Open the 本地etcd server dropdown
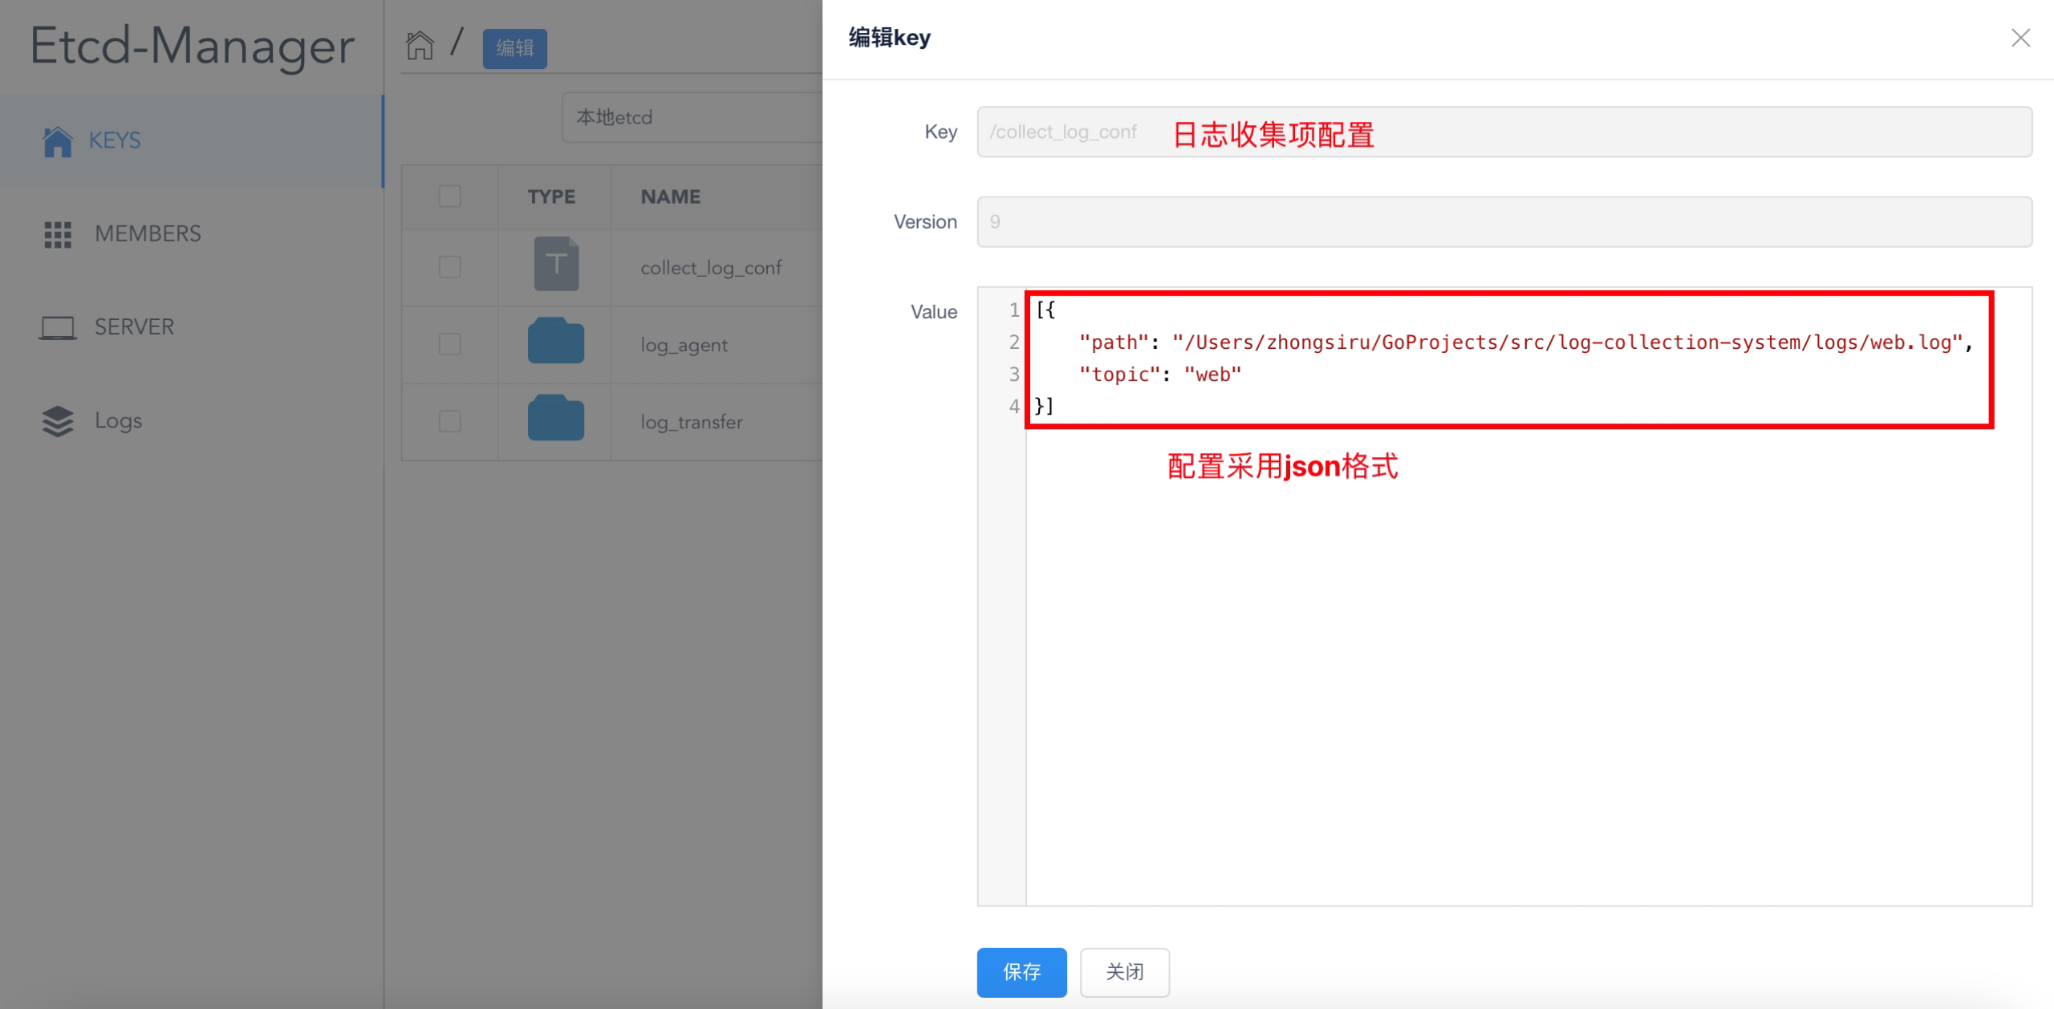The width and height of the screenshot is (2054, 1009). click(x=692, y=117)
